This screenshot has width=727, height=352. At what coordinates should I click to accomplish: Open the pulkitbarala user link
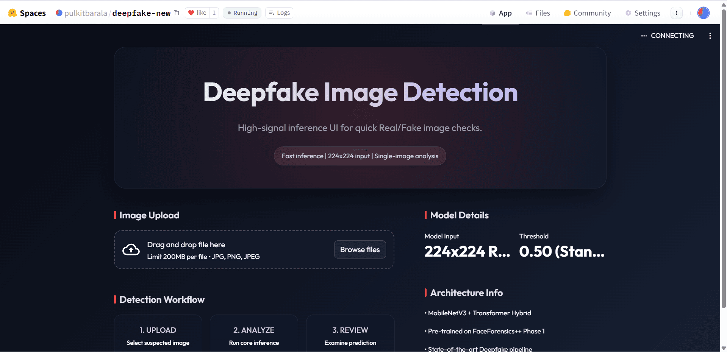click(86, 13)
